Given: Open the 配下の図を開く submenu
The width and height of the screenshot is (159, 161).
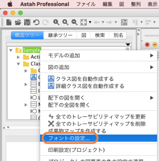Looking at the screenshot, I should pyautogui.click(x=99, y=98).
